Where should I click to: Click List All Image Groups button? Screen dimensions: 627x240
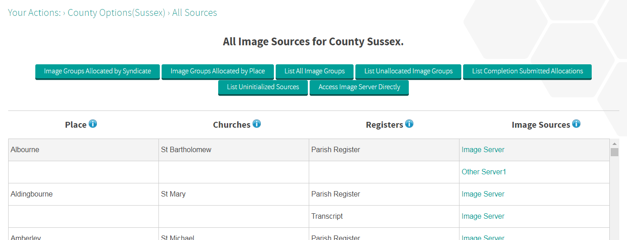[x=315, y=72]
